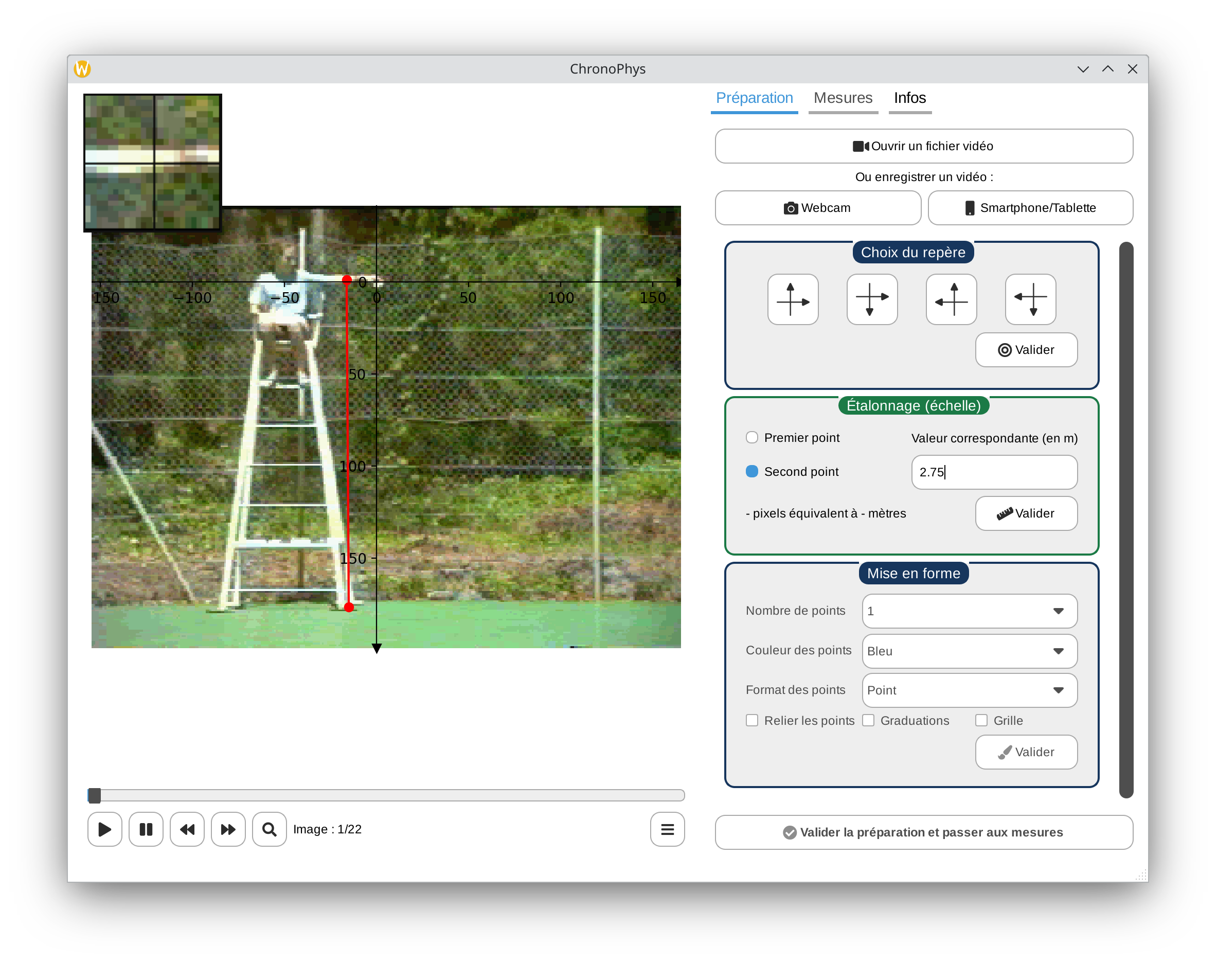Open the Infos tab

(x=910, y=98)
